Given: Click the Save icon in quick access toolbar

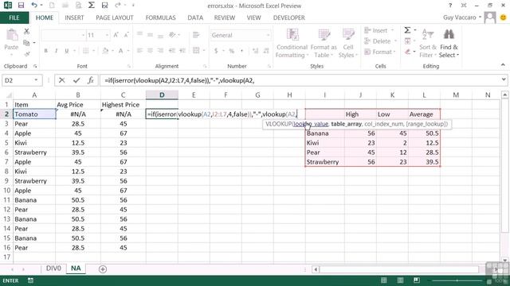Looking at the screenshot, I should pyautogui.click(x=21, y=6).
